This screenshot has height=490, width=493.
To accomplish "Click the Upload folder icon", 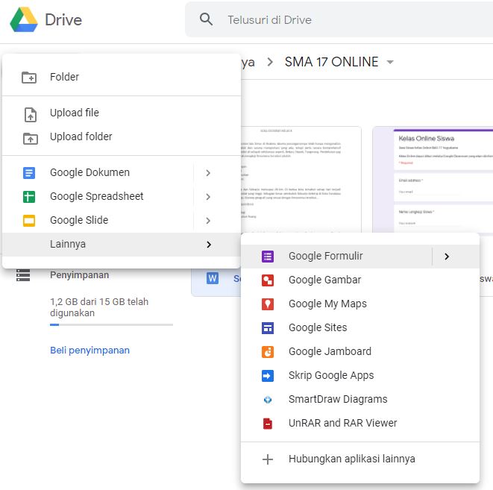I will (x=31, y=138).
